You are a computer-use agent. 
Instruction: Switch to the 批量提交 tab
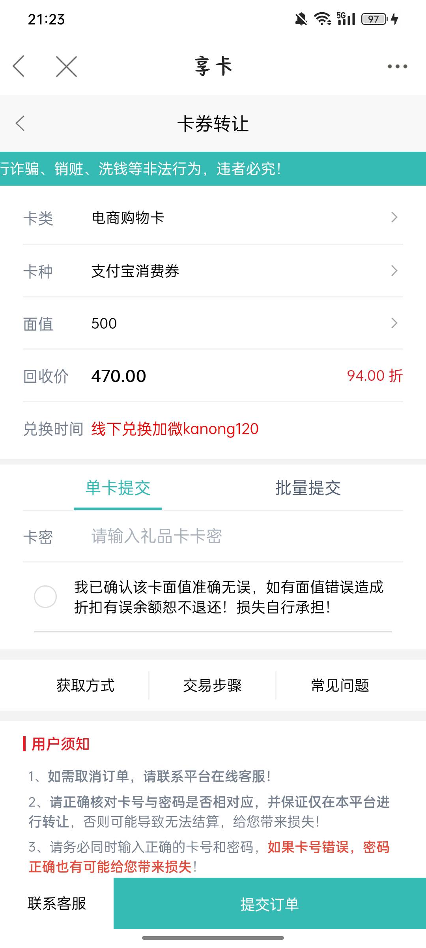pos(308,488)
